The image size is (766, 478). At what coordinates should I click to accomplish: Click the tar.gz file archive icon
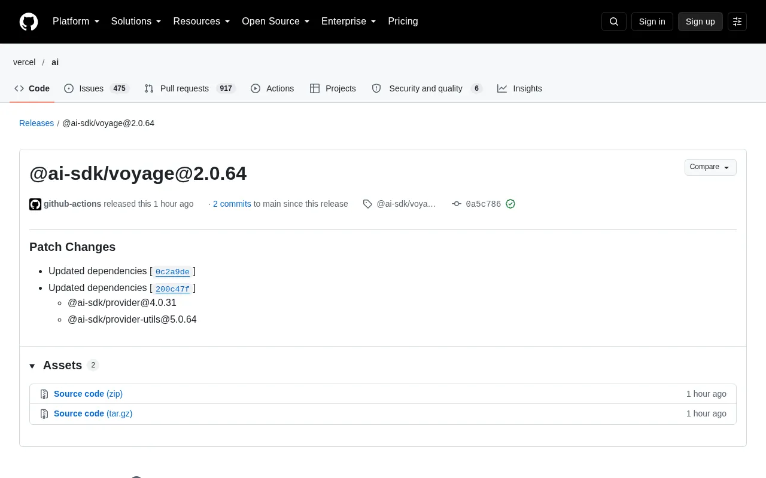[x=44, y=414]
